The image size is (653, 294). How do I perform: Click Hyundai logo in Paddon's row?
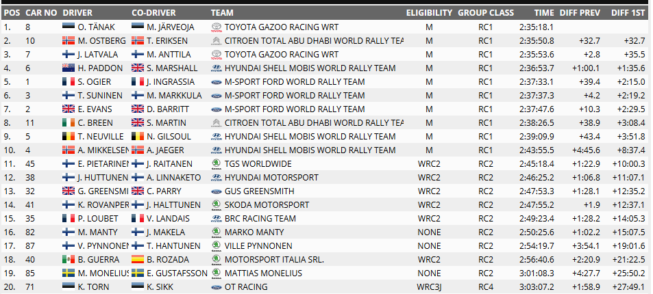pos(216,68)
